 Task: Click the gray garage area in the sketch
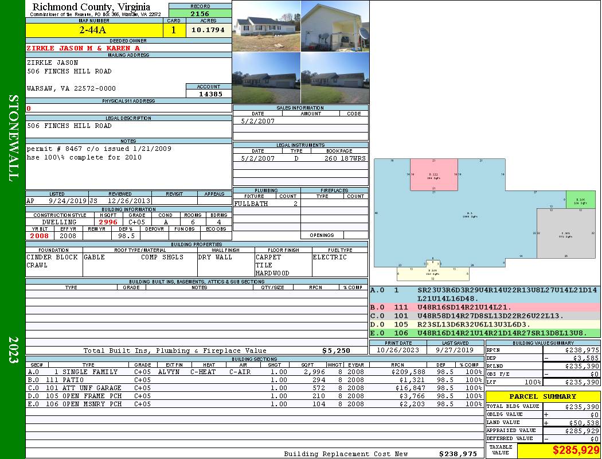tap(565, 234)
